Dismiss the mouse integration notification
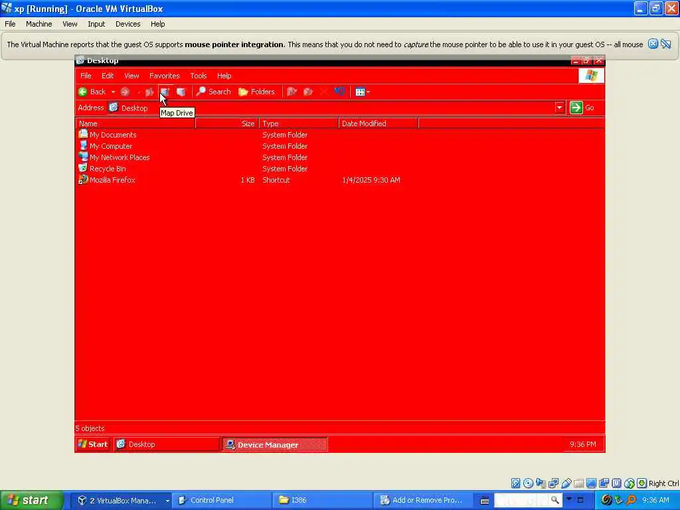Image resolution: width=680 pixels, height=510 pixels. point(653,44)
